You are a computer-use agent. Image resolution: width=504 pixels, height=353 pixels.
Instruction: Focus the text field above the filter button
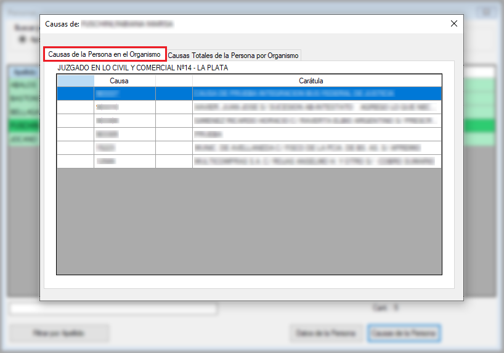113,309
